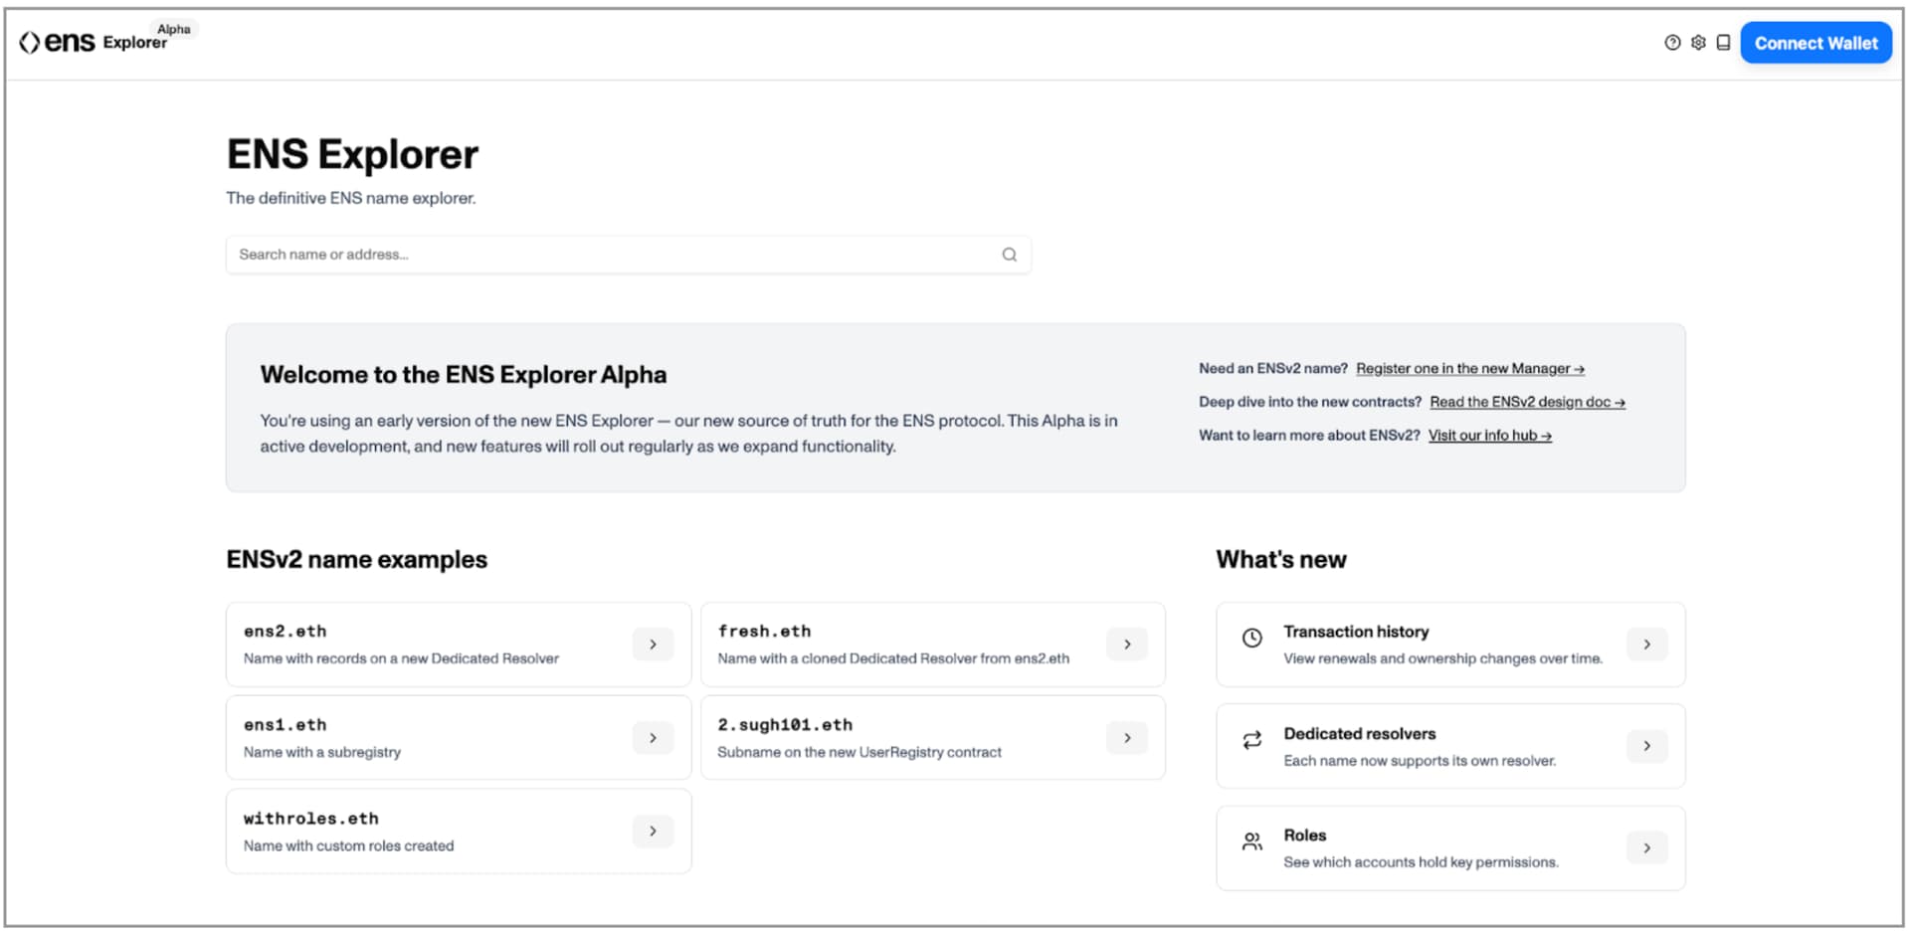Click the search magnifier icon
Image resolution: width=1910 pixels, height=932 pixels.
(x=1009, y=255)
